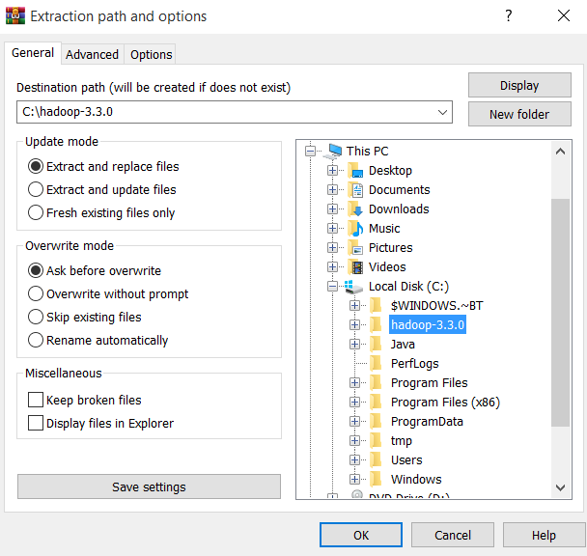
Task: Enable Keep broken files checkbox
Action: (36, 401)
